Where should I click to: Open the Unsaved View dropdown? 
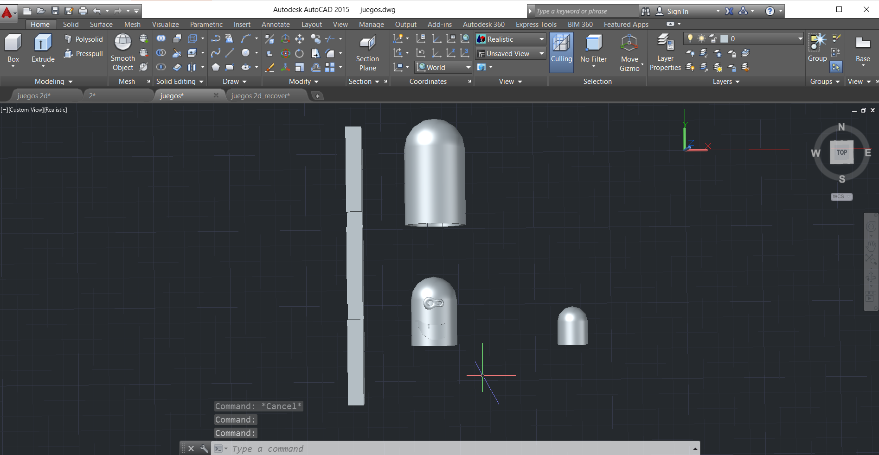[541, 54]
